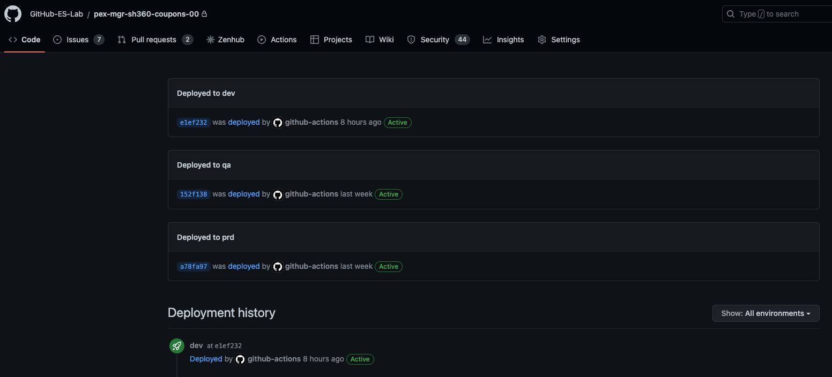Screen dimensions: 832x377
Task: Click the magnifier icon in search box
Action: click(731, 14)
